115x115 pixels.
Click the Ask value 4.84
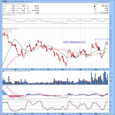(23, 6)
